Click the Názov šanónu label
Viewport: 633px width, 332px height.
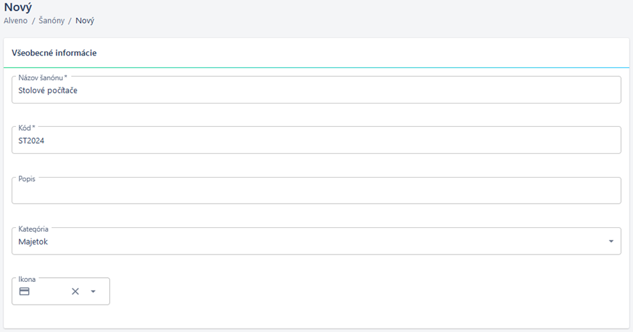(43, 77)
